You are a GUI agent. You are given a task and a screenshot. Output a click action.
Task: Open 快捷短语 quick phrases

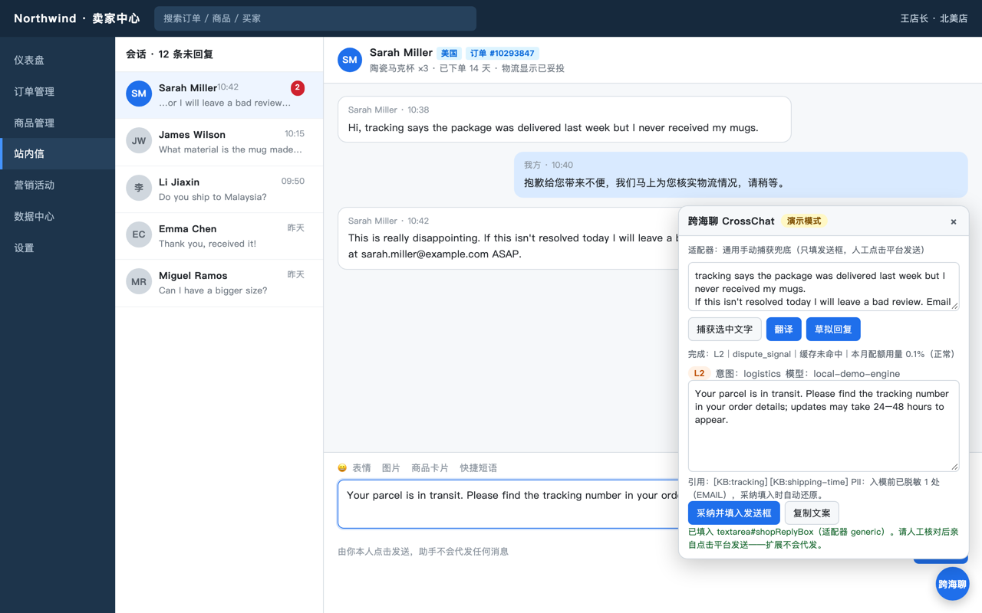(479, 468)
